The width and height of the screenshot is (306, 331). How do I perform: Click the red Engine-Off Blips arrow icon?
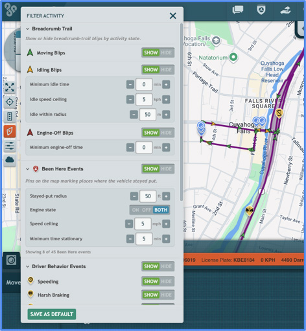[x=30, y=132]
